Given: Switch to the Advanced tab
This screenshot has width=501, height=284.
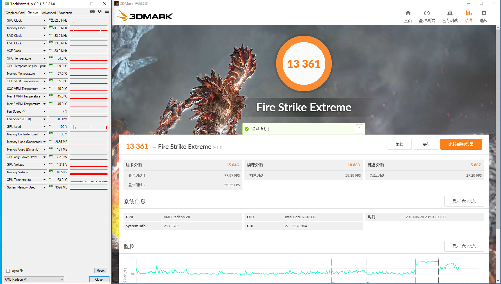Looking at the screenshot, I should pos(49,13).
